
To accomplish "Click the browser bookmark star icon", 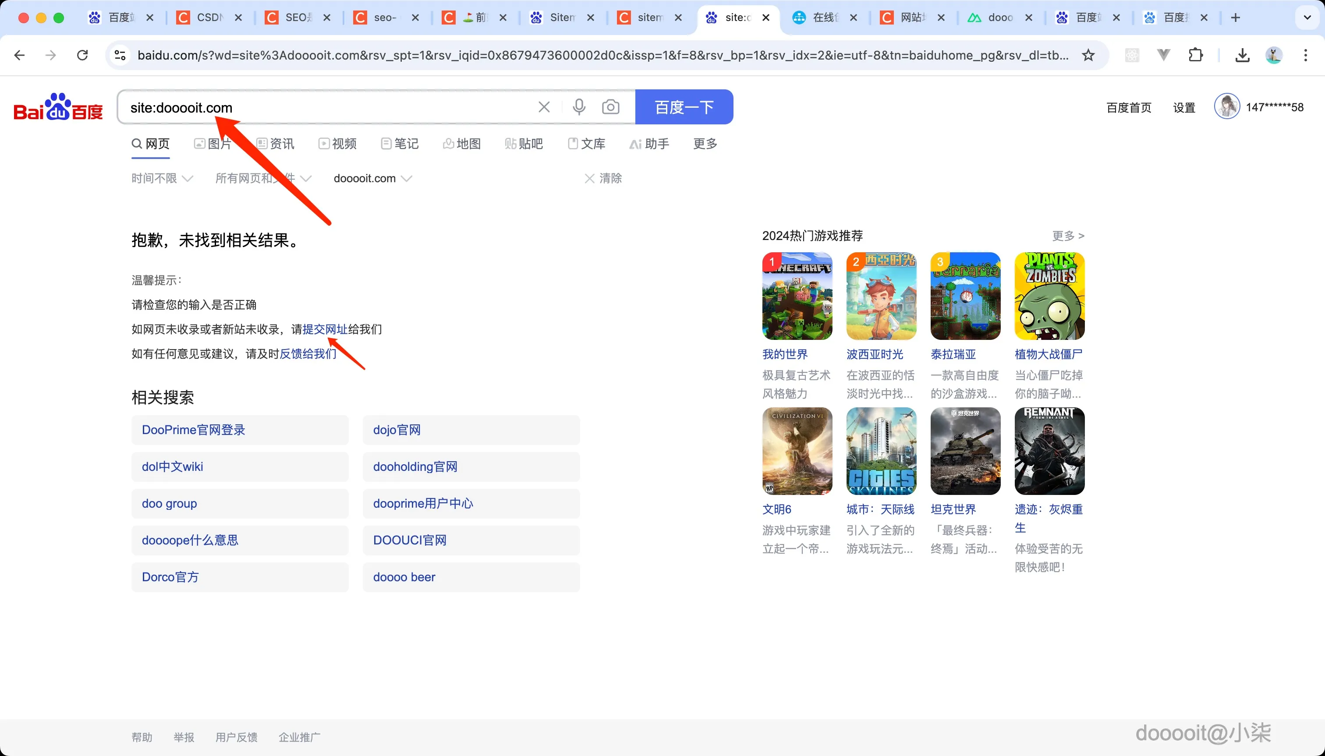I will click(1088, 55).
